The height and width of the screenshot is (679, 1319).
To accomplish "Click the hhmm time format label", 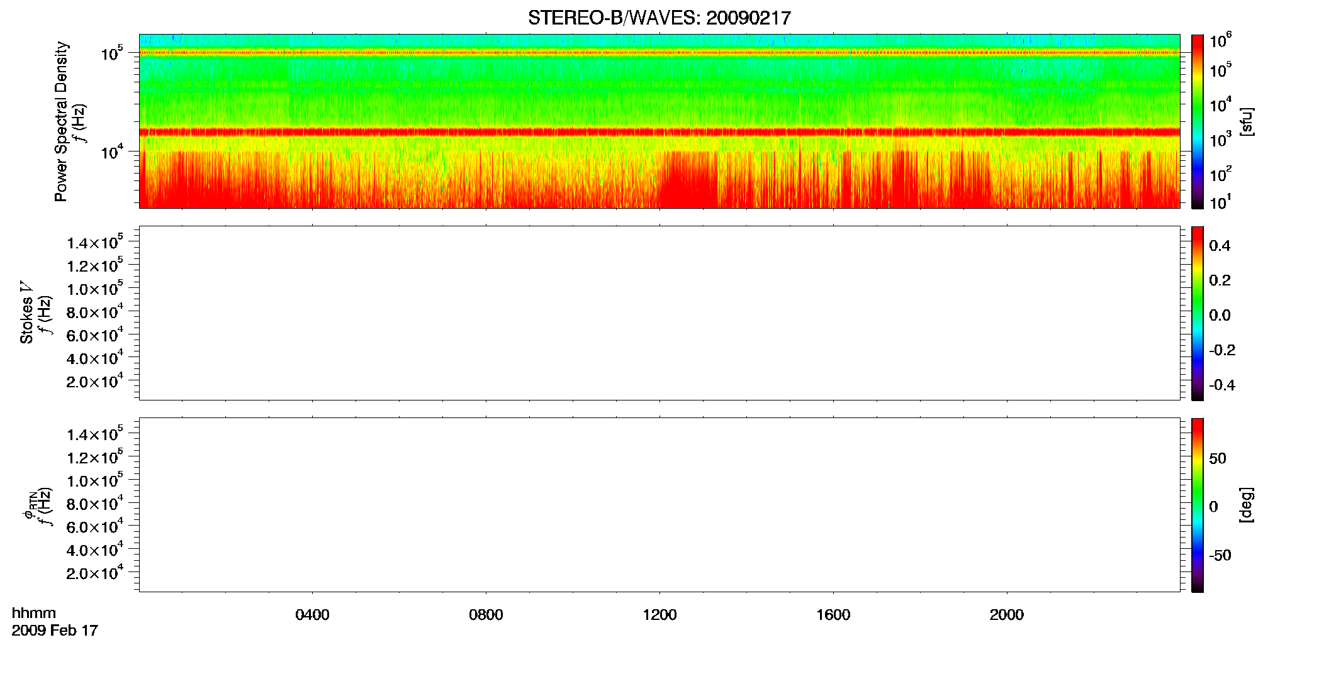I will (34, 613).
